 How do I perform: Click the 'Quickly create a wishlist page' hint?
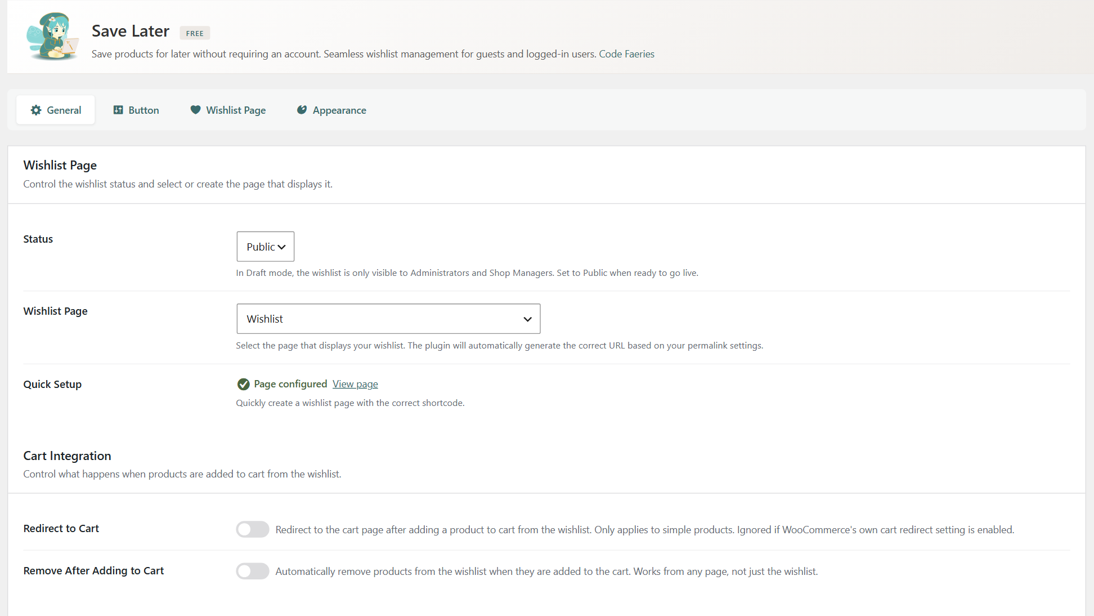[x=350, y=403]
